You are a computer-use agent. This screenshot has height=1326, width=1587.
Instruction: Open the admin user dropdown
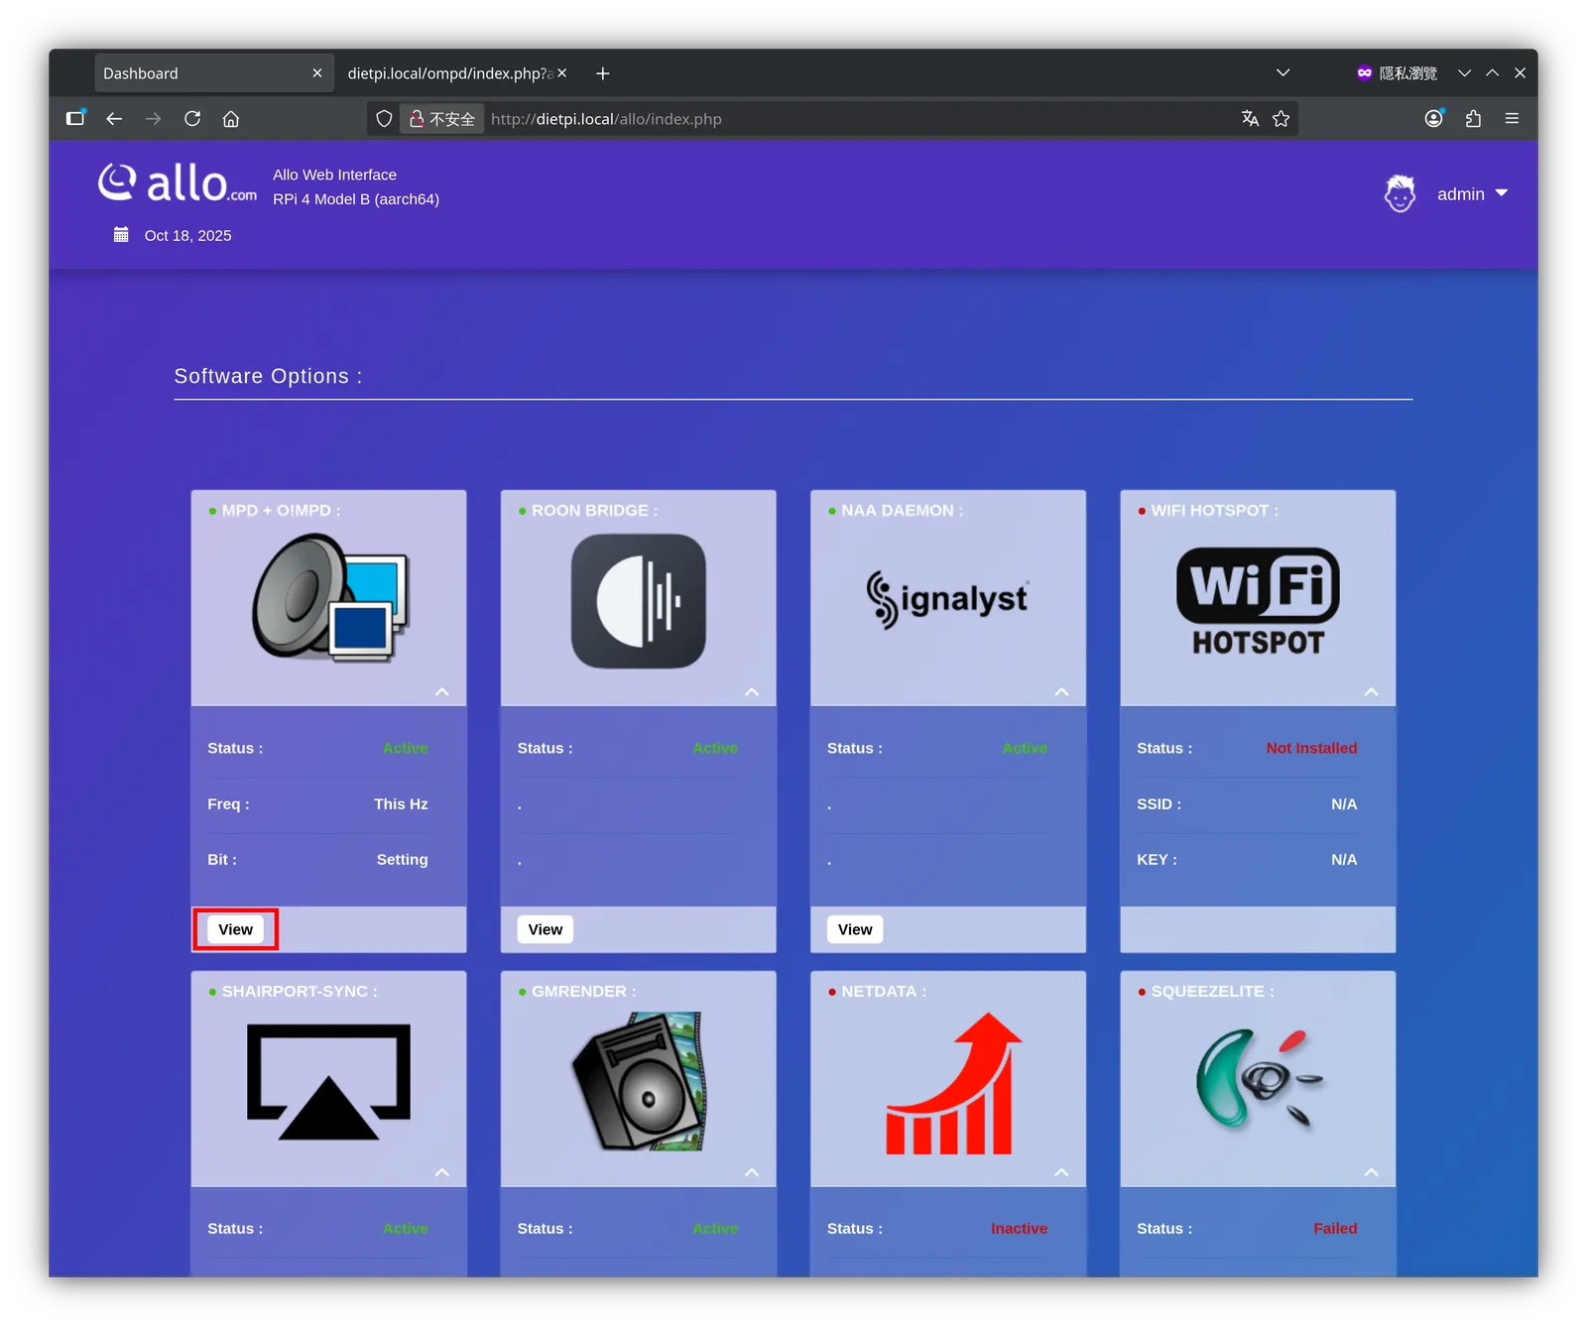point(1472,193)
